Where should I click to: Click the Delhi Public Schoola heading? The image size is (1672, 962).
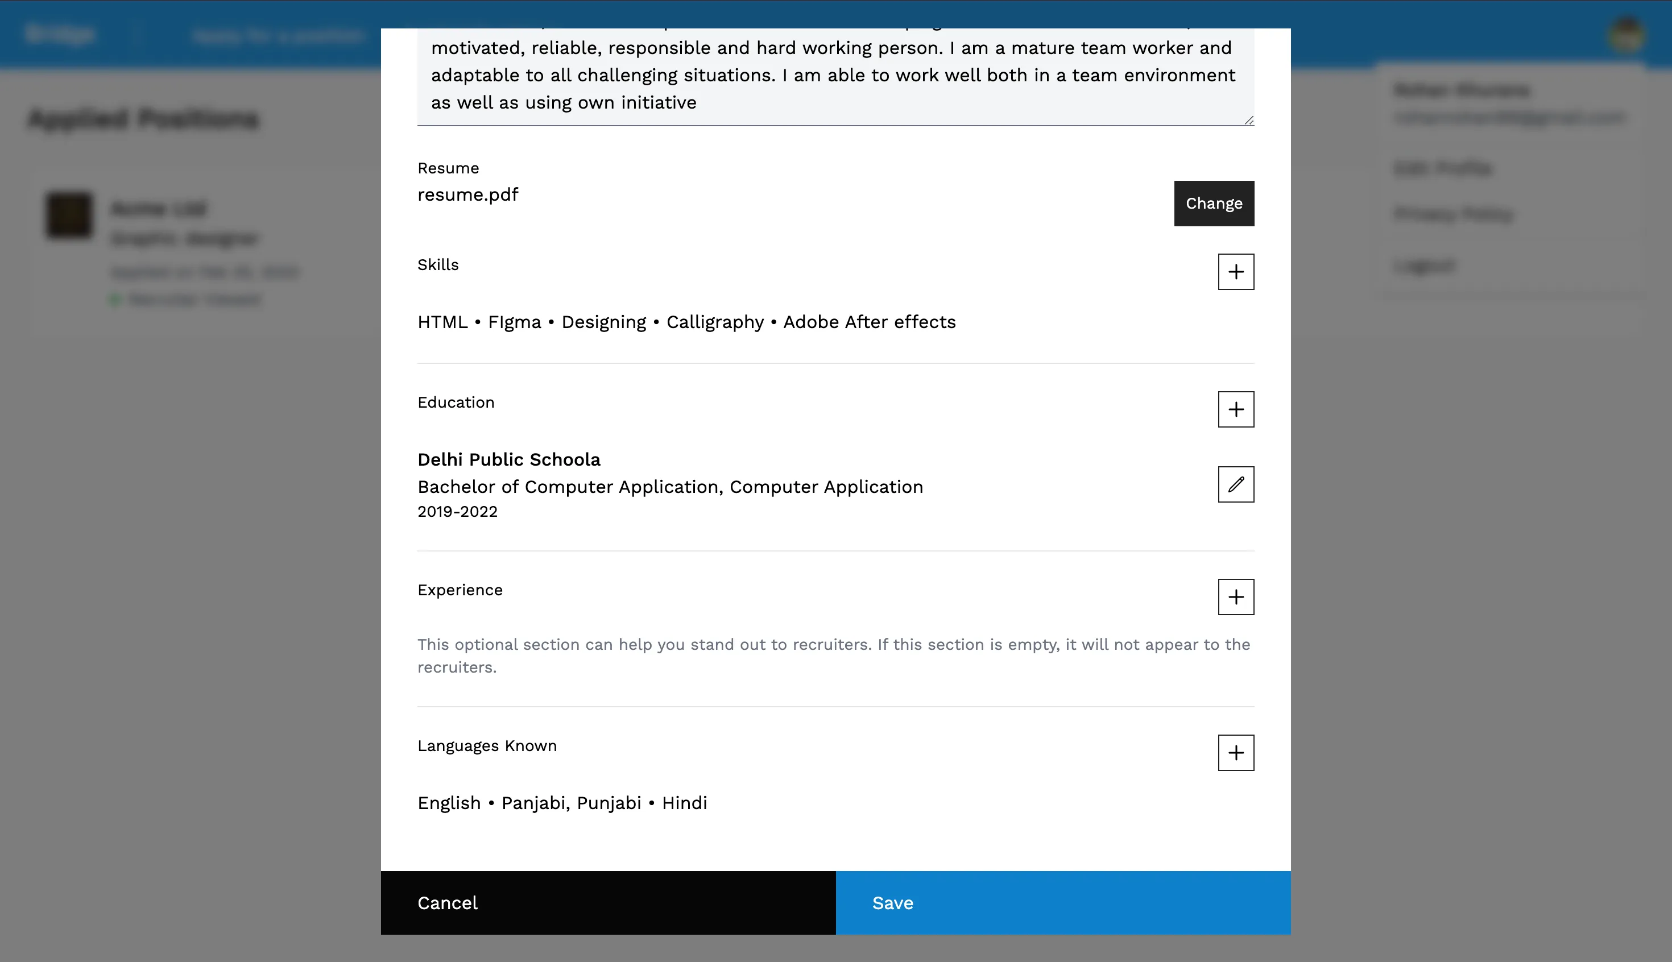point(509,460)
